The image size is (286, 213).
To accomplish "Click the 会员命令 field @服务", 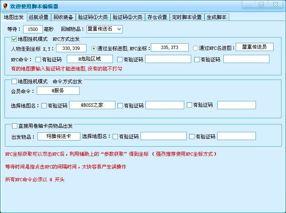I will (x=58, y=91).
